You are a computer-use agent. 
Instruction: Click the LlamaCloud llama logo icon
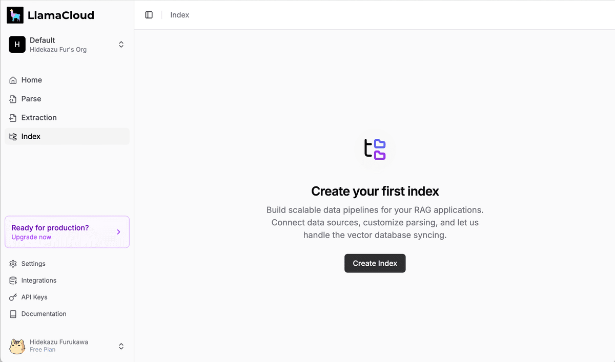15,15
